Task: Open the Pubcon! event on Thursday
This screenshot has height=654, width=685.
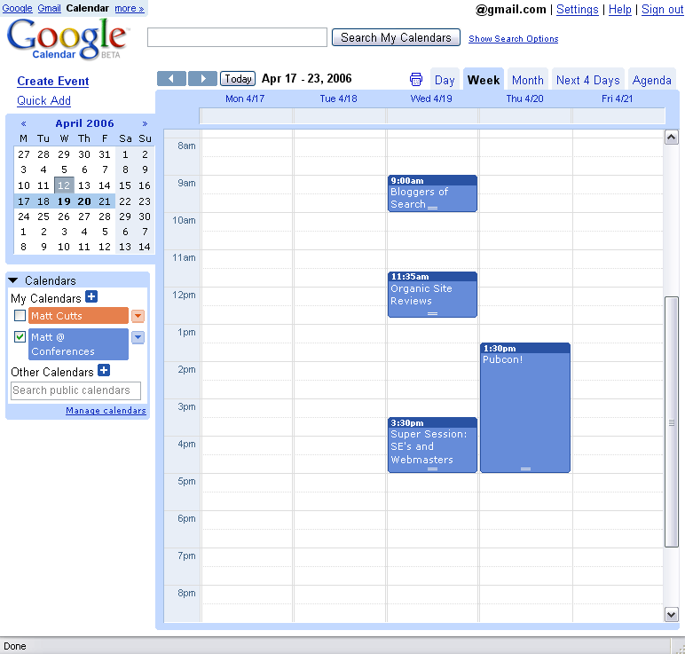Action: [524, 408]
